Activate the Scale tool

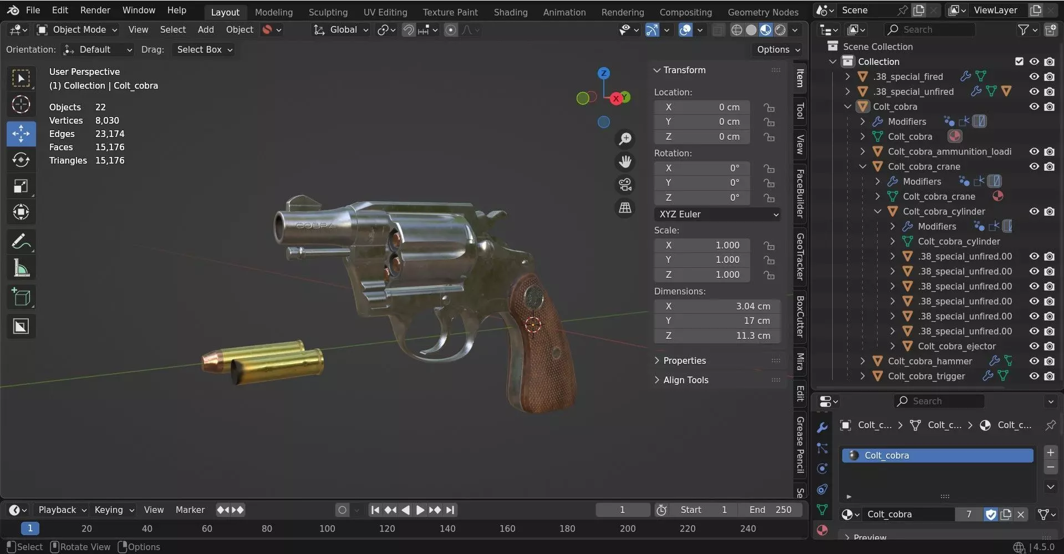coord(21,186)
